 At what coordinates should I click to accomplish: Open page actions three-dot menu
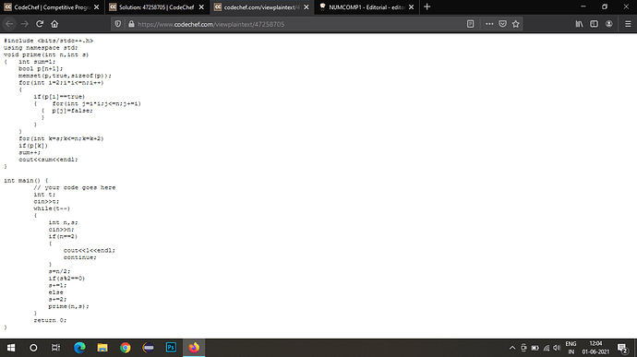[489, 24]
